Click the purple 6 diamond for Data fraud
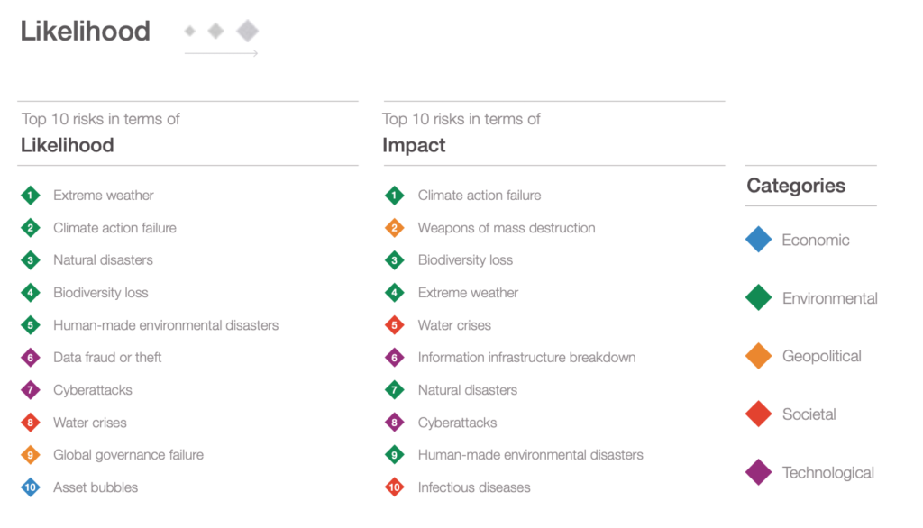 pyautogui.click(x=30, y=358)
